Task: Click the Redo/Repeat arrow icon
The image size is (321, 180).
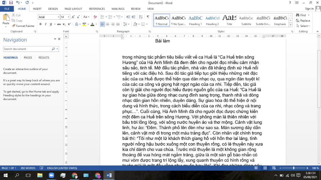Action: pos(27,2)
